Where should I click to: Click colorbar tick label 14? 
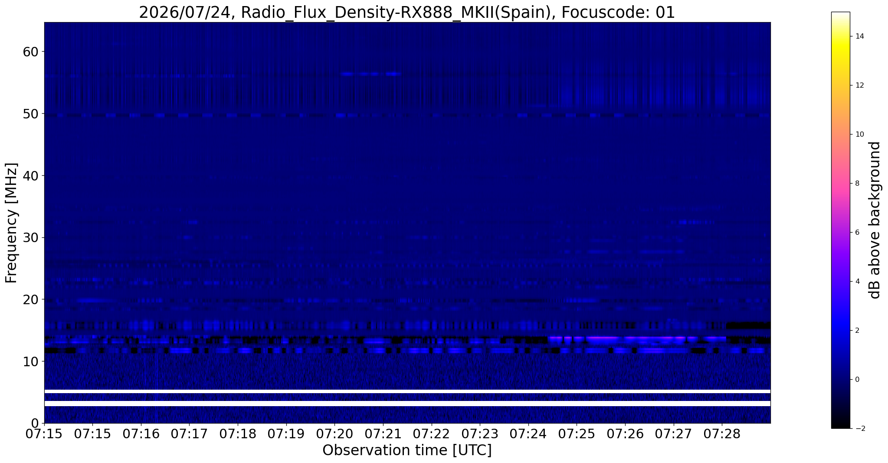(x=859, y=36)
